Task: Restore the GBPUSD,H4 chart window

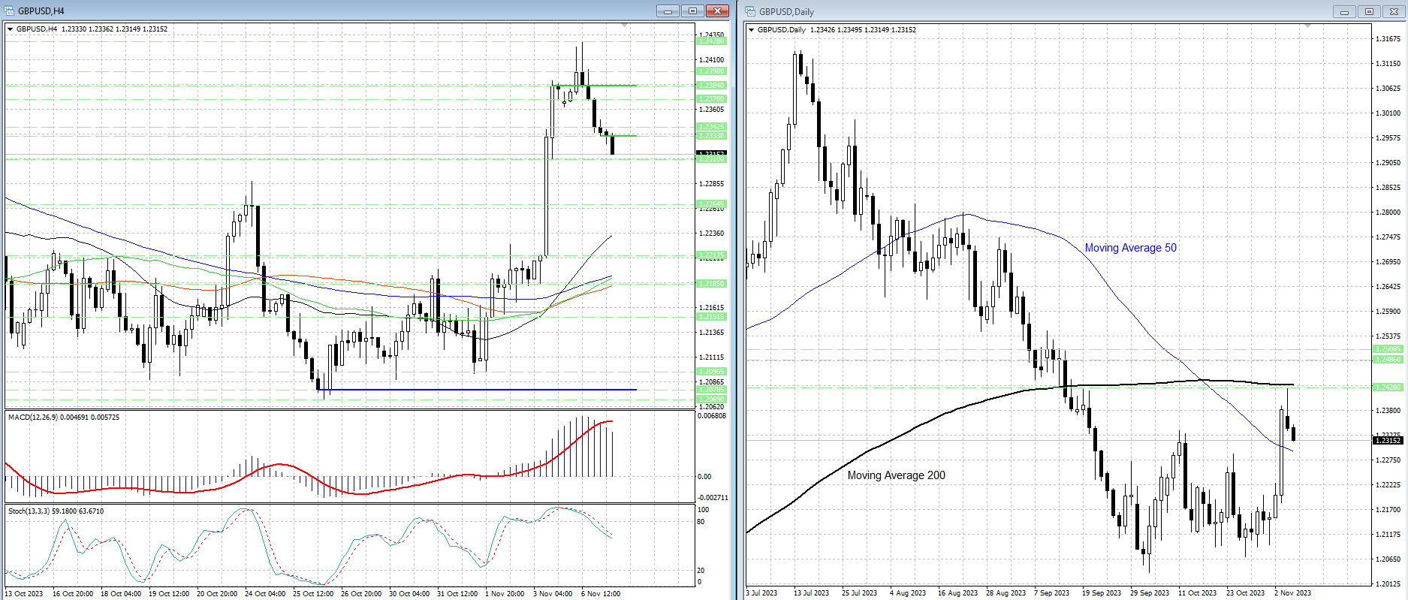Action: coord(692,11)
